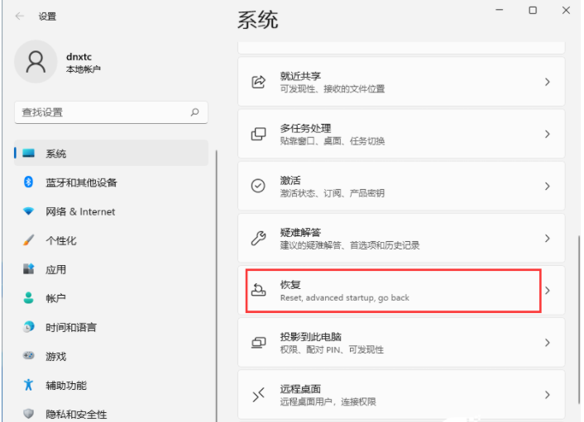Open 辅助功能 in the sidebar
This screenshot has width=584, height=422.
[x=65, y=385]
